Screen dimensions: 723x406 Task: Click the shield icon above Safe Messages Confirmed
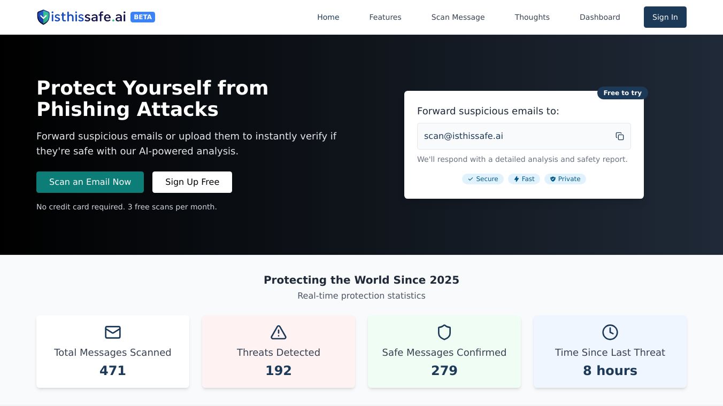pyautogui.click(x=444, y=332)
